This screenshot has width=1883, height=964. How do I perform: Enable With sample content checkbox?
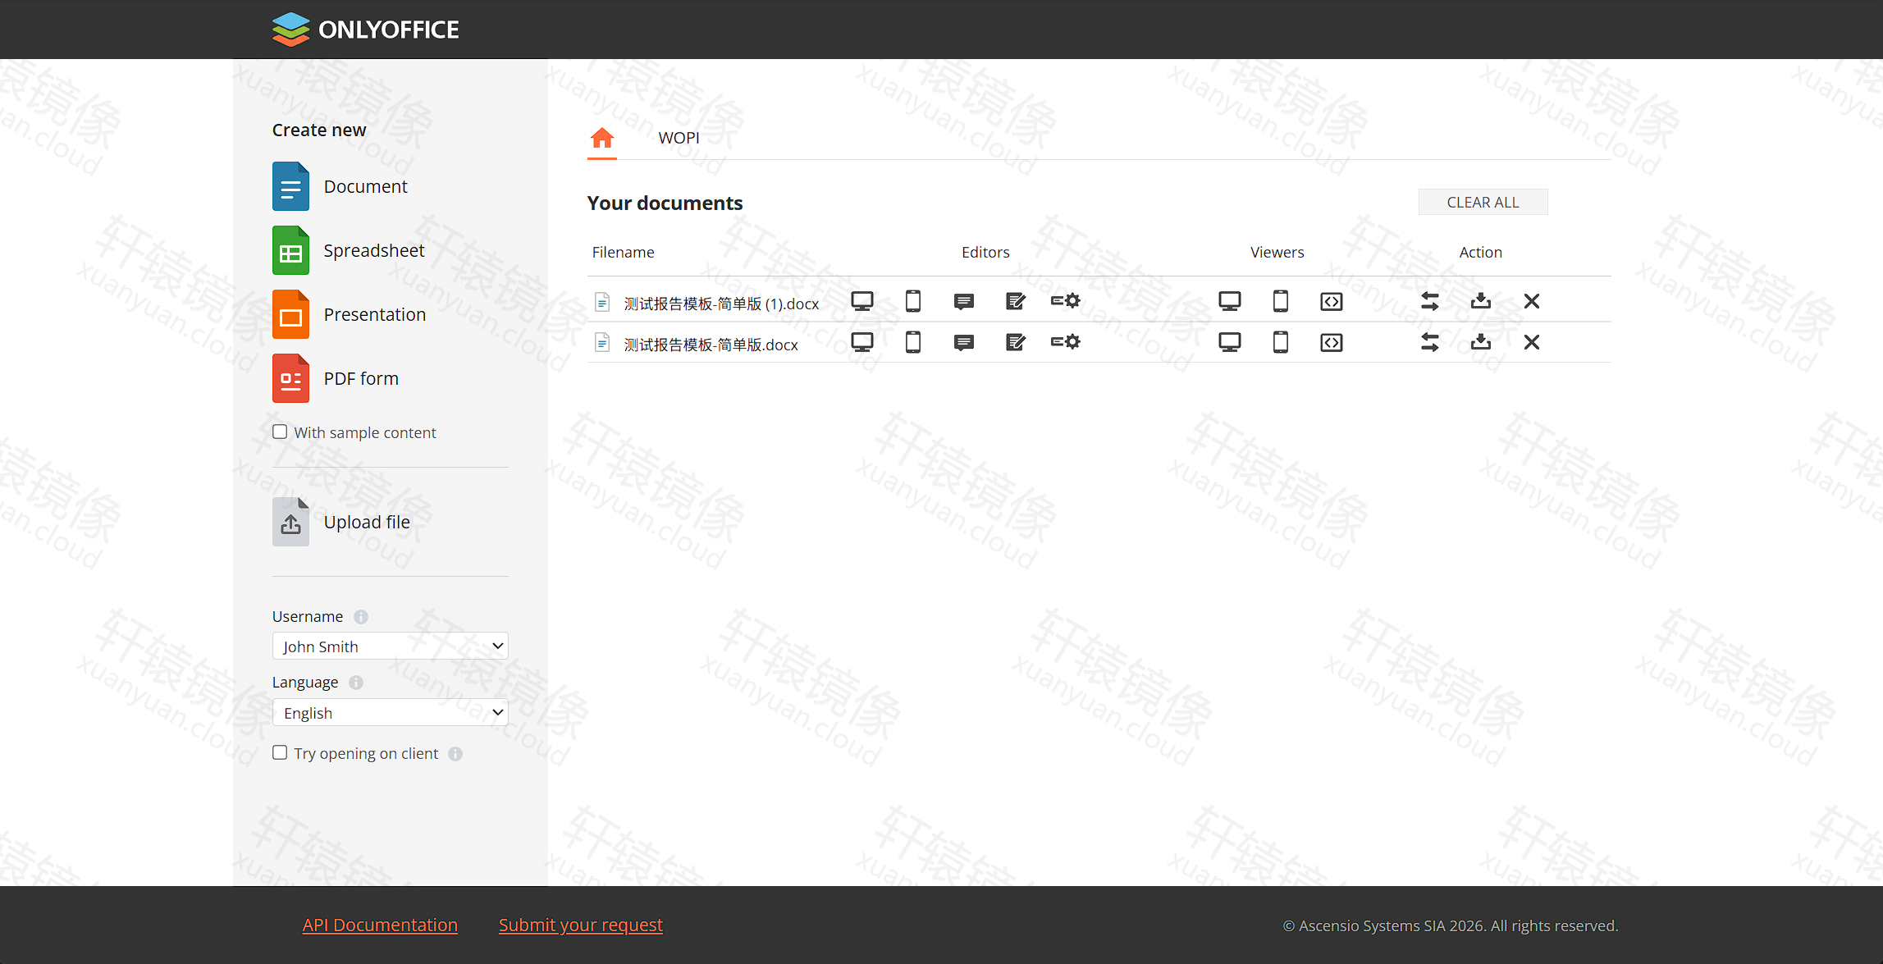tap(280, 432)
